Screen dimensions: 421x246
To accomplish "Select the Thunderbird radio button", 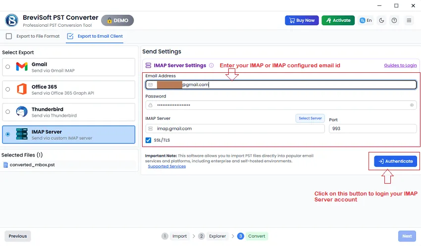I will pos(8,112).
